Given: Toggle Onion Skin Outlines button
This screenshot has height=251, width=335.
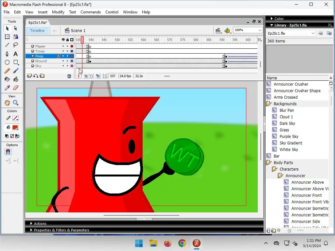Looking at the screenshot, I should click(x=91, y=76).
